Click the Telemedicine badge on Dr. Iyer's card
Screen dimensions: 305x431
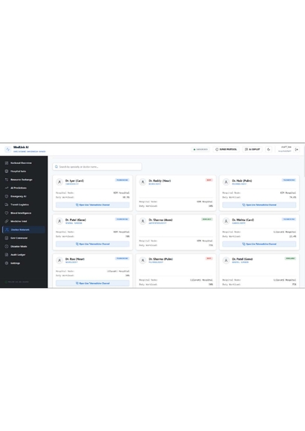[x=122, y=180]
